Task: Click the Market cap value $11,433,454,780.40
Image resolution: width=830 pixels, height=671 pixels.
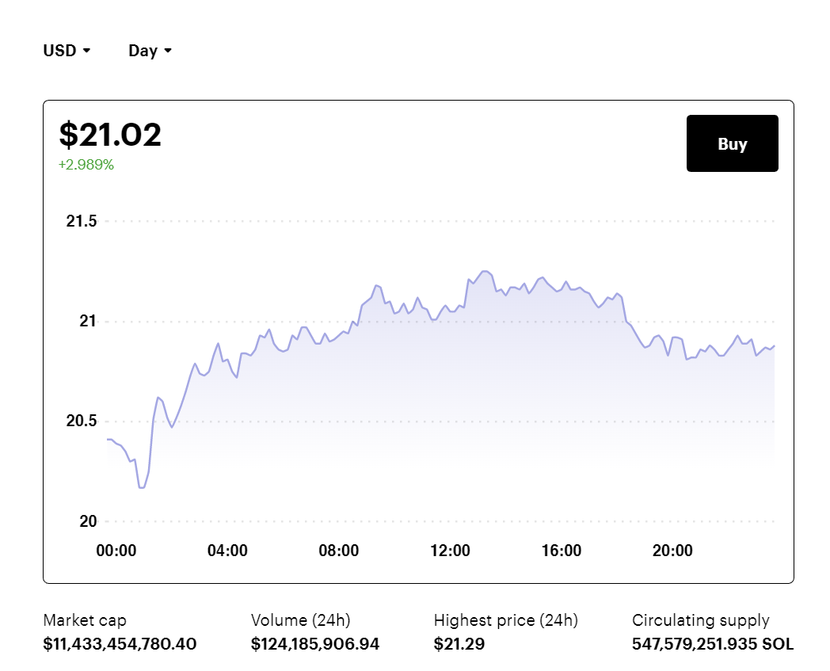Action: point(120,644)
